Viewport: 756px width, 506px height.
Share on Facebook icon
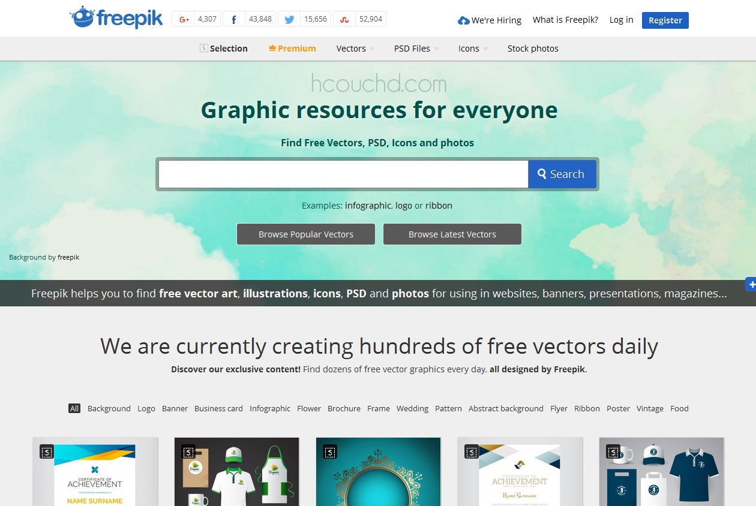point(234,19)
